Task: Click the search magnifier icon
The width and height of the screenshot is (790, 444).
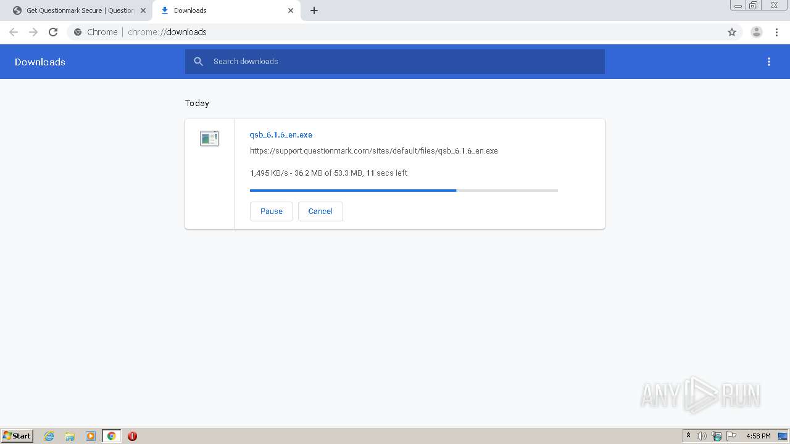Action: click(198, 62)
